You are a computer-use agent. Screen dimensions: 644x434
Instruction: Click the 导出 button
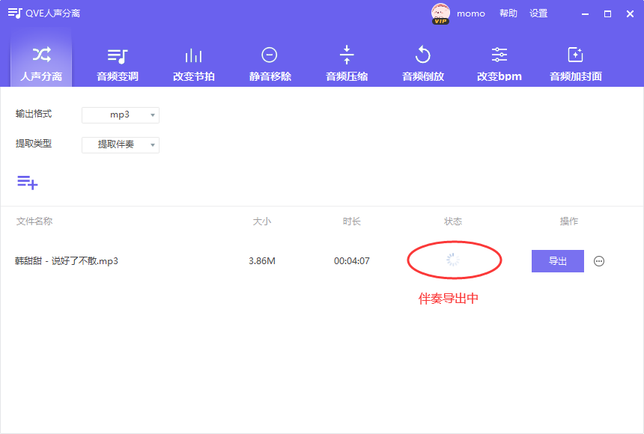(x=557, y=261)
